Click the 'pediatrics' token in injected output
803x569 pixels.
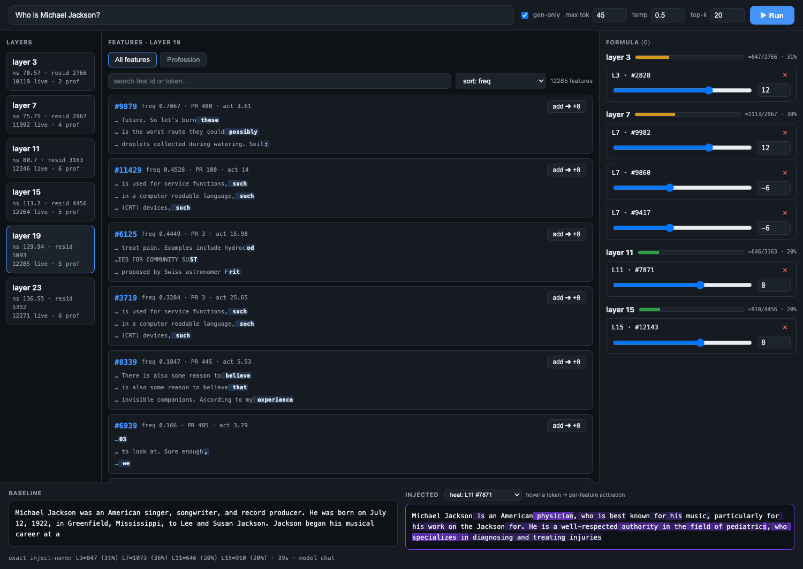click(x=746, y=527)
